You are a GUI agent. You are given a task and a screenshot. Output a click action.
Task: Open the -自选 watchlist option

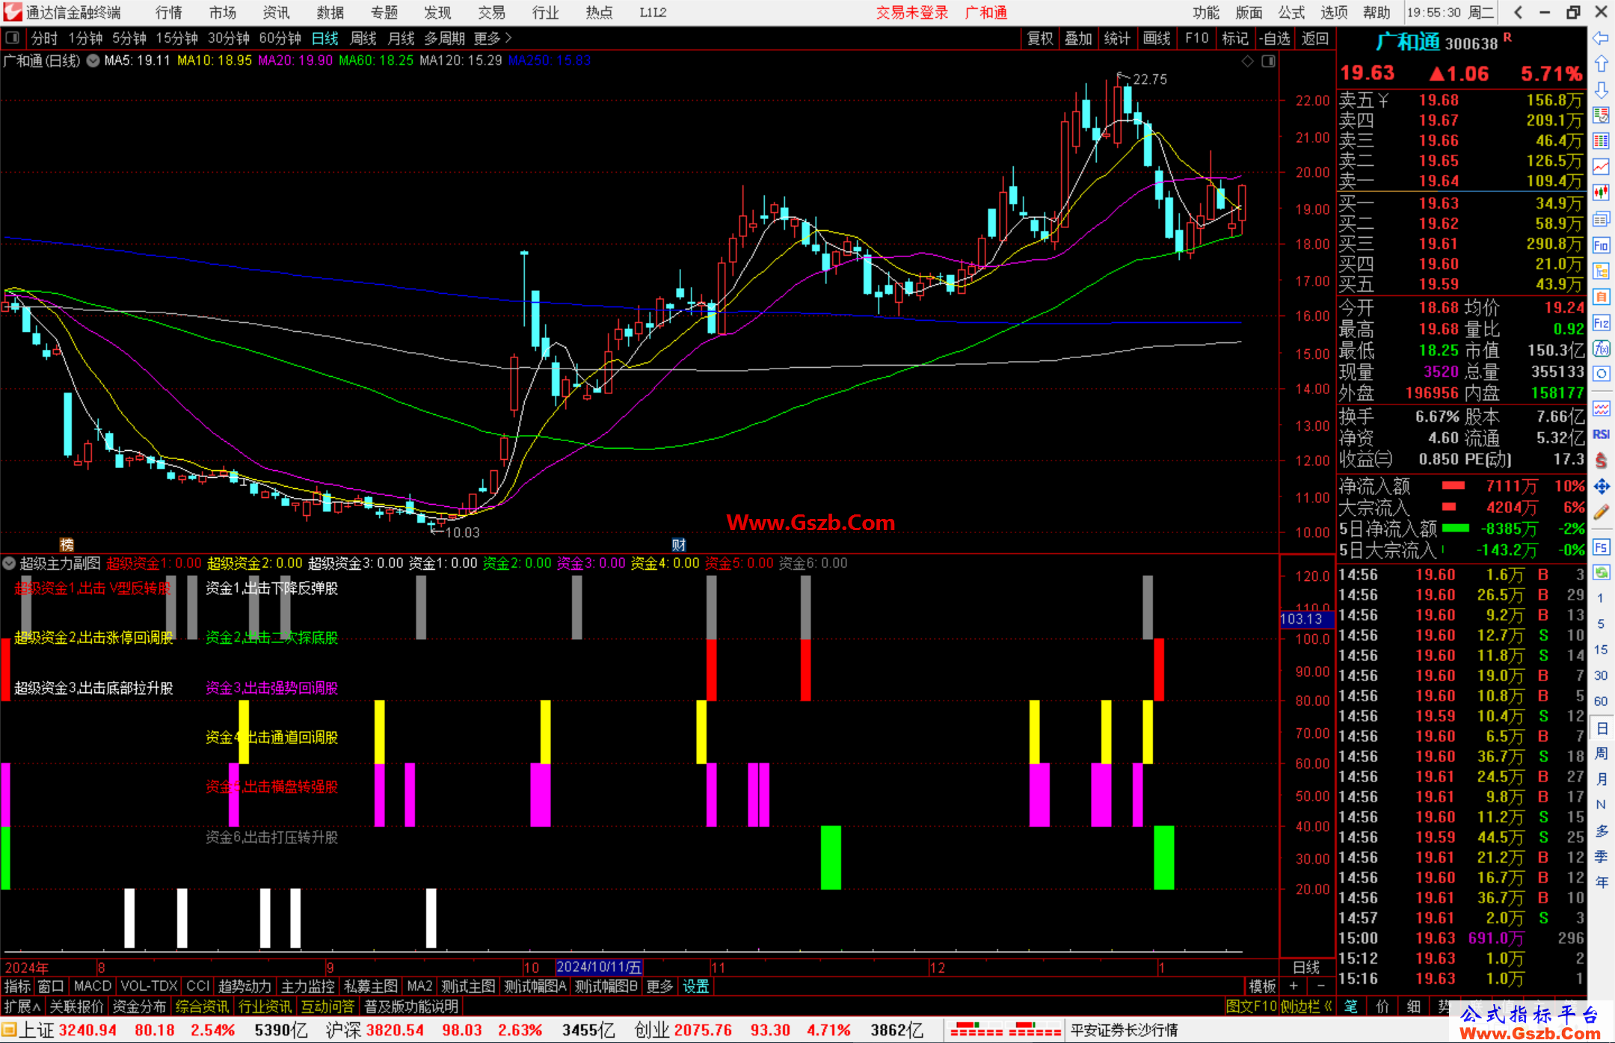(1274, 38)
